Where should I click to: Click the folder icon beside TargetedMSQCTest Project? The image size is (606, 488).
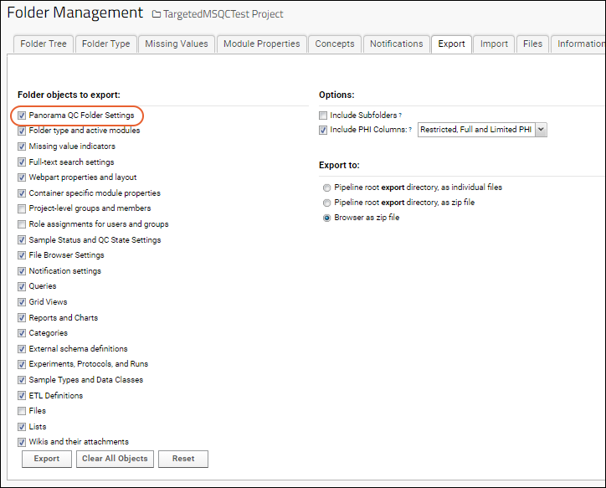click(157, 14)
